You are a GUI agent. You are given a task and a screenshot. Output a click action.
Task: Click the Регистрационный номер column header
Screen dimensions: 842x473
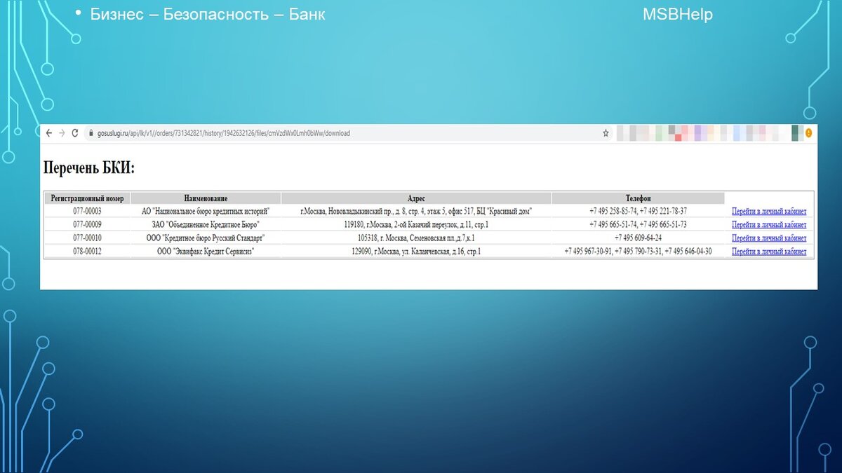[x=87, y=198]
